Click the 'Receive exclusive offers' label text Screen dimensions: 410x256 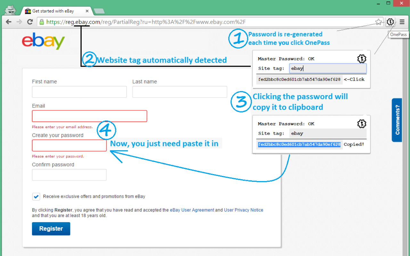pyautogui.click(x=94, y=196)
